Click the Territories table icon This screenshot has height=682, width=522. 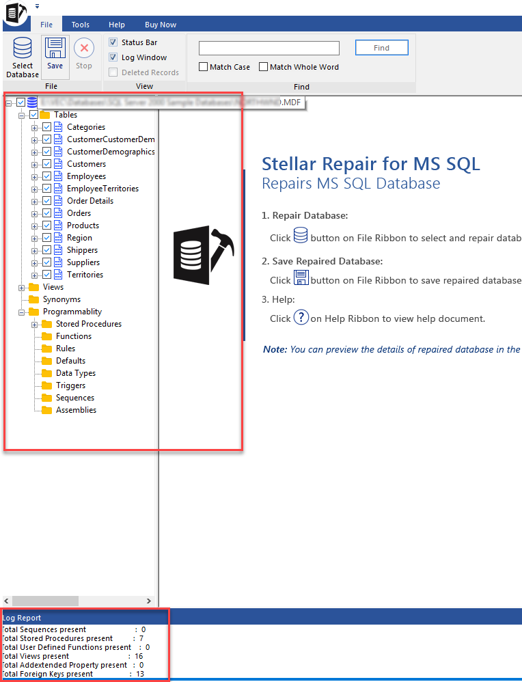coord(58,275)
